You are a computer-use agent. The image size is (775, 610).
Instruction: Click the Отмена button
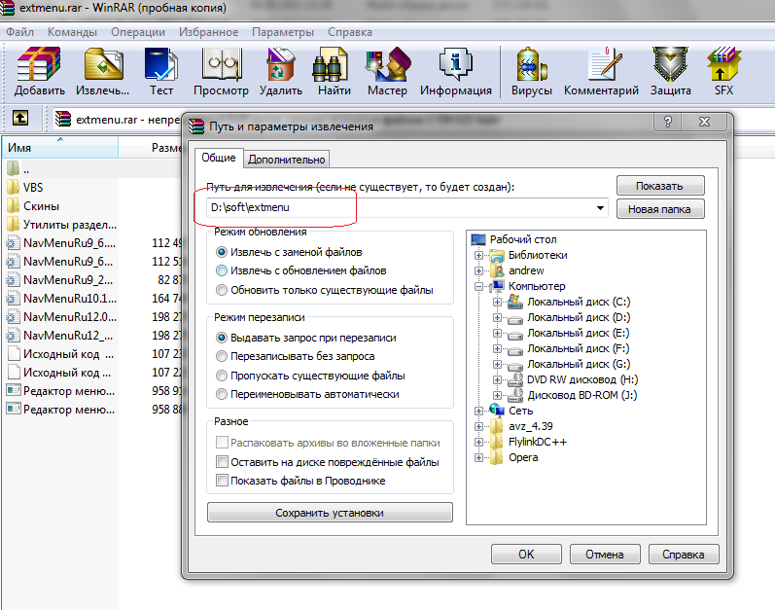(605, 555)
